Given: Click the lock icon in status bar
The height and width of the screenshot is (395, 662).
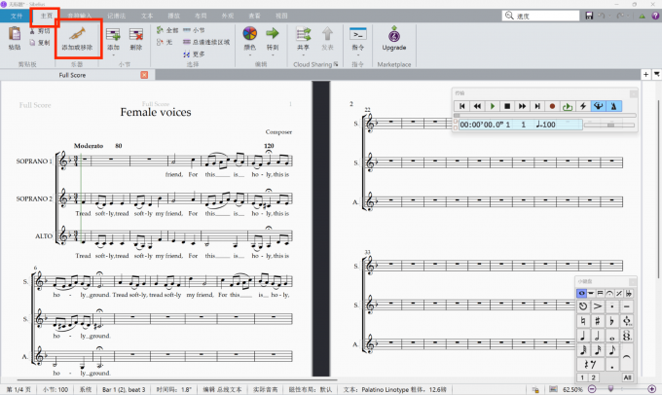Looking at the screenshot, I should (x=535, y=389).
